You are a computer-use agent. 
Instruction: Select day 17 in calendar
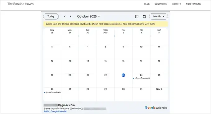[x=141, y=61]
